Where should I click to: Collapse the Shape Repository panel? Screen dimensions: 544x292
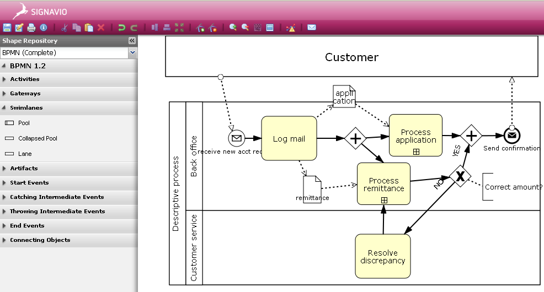pyautogui.click(x=132, y=41)
